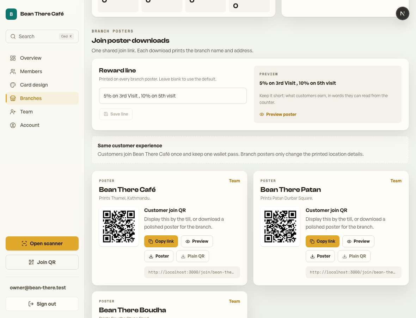
Task: Click the Reward line text input
Action: pos(173,96)
